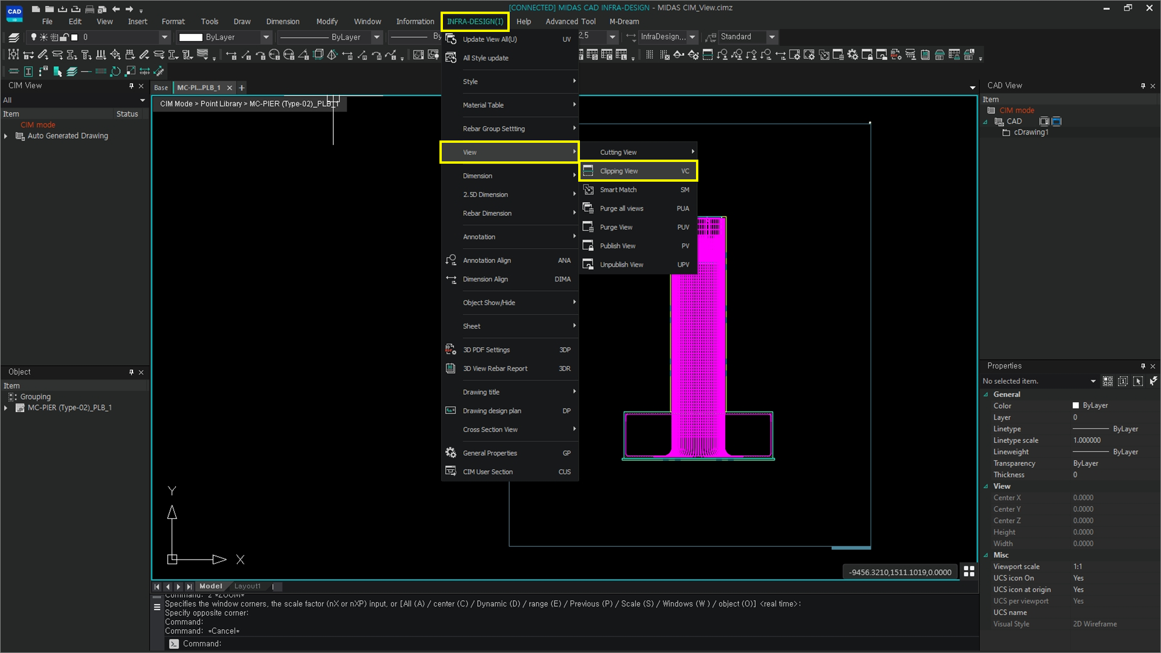Click the command line menu hamburger icon
This screenshot has height=653, width=1161.
click(157, 607)
